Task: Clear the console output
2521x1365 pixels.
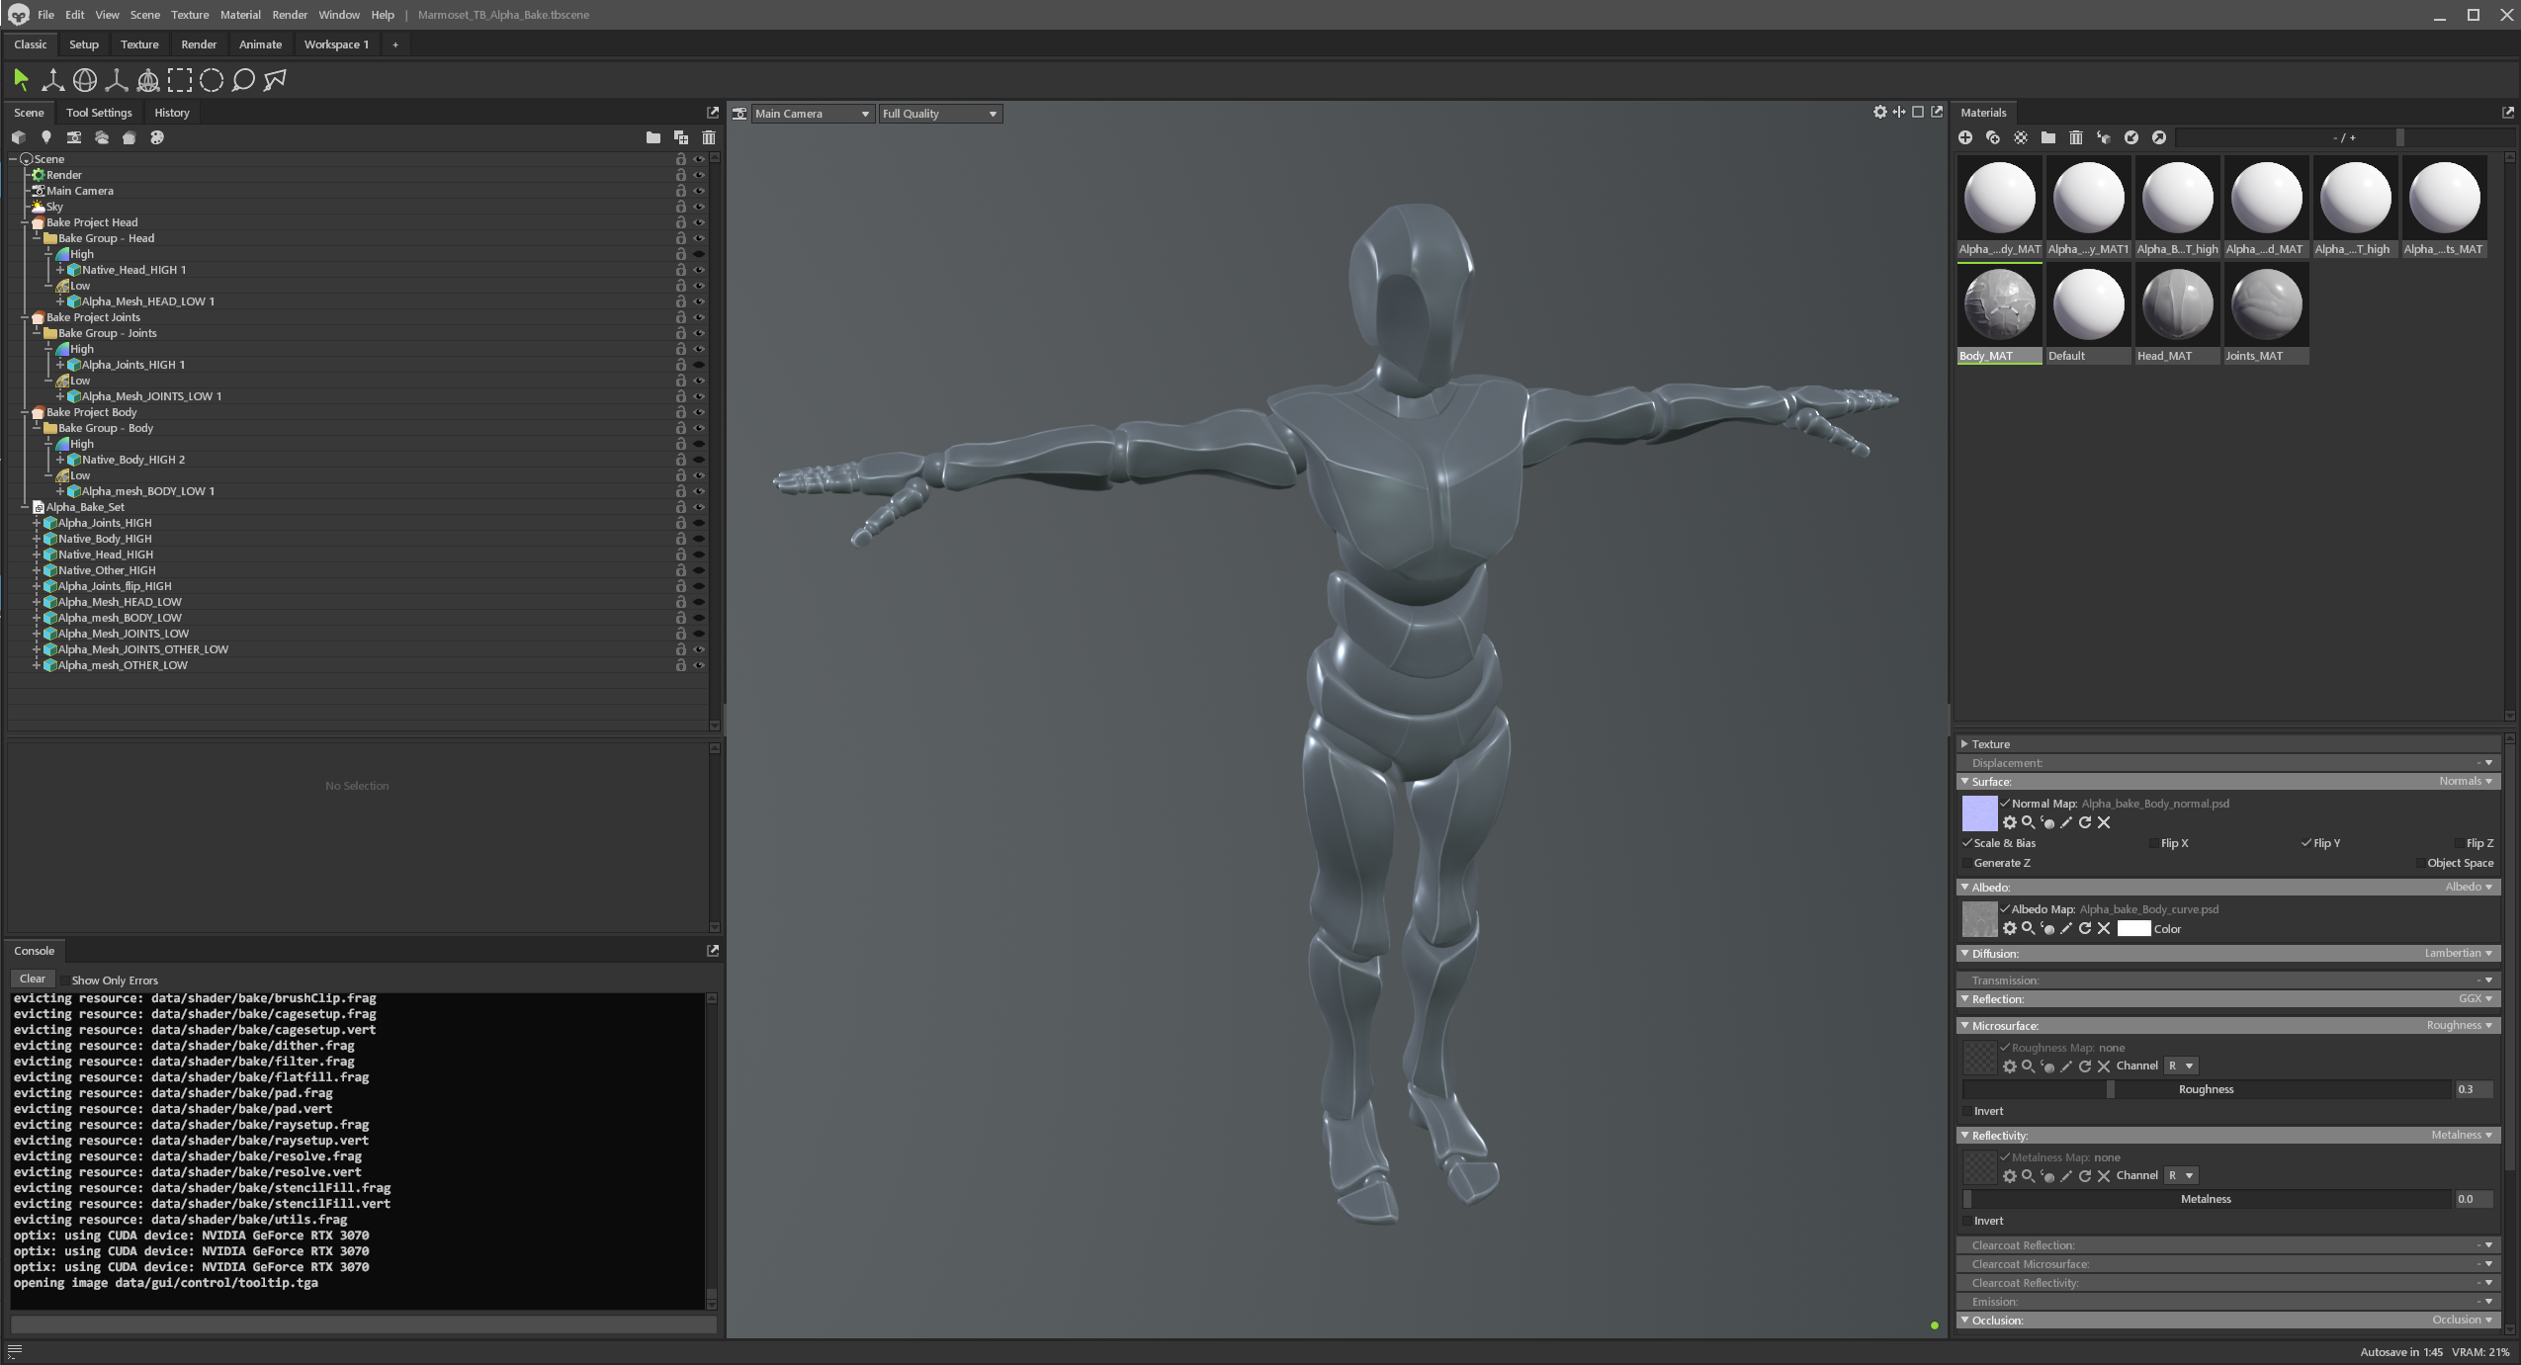Action: [x=33, y=979]
